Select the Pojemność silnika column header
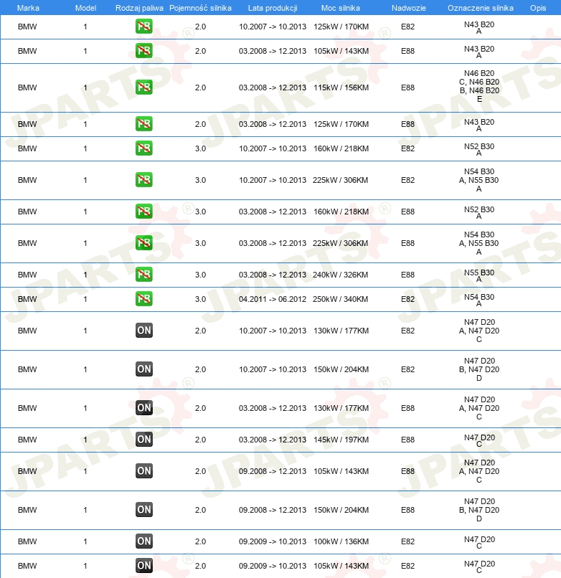Screen dimensions: 561x578 coord(200,8)
